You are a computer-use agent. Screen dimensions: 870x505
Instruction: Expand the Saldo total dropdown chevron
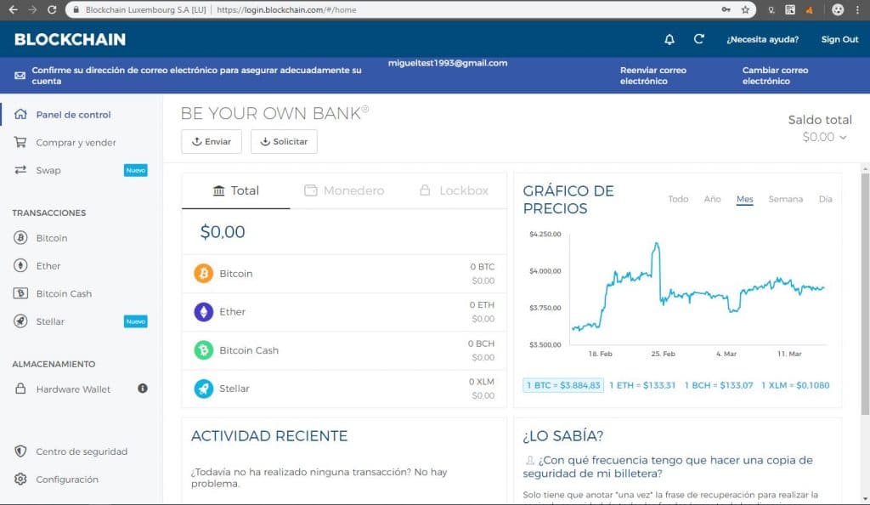[x=843, y=138]
